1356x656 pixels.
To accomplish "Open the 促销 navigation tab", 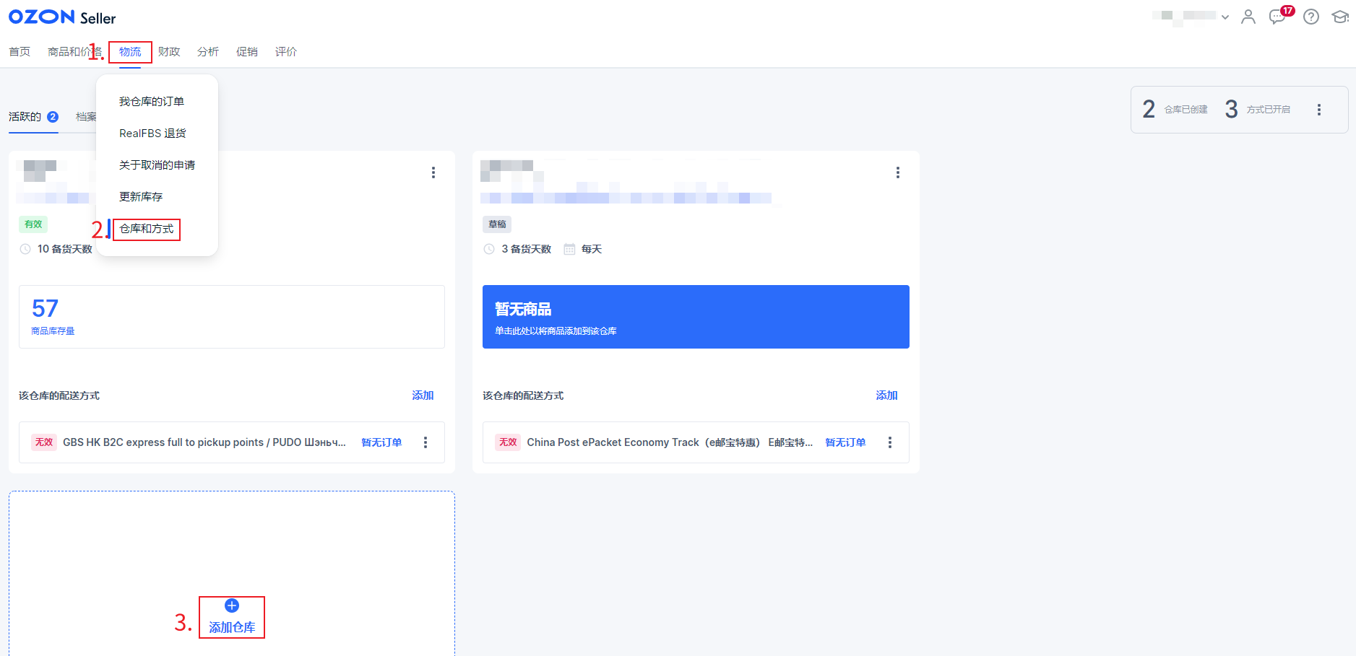I will pyautogui.click(x=247, y=52).
